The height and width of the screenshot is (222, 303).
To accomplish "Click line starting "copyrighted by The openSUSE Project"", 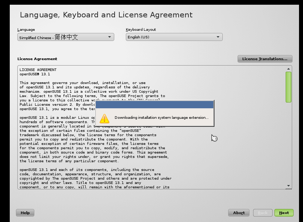I will 95,179.
